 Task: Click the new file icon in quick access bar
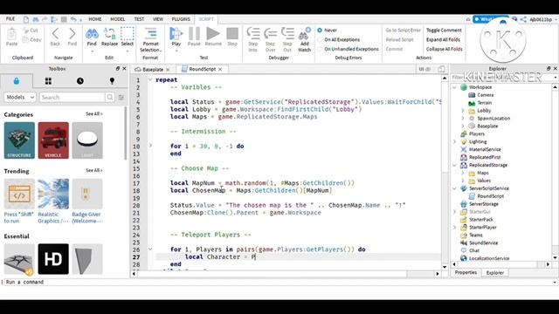tap(26, 19)
